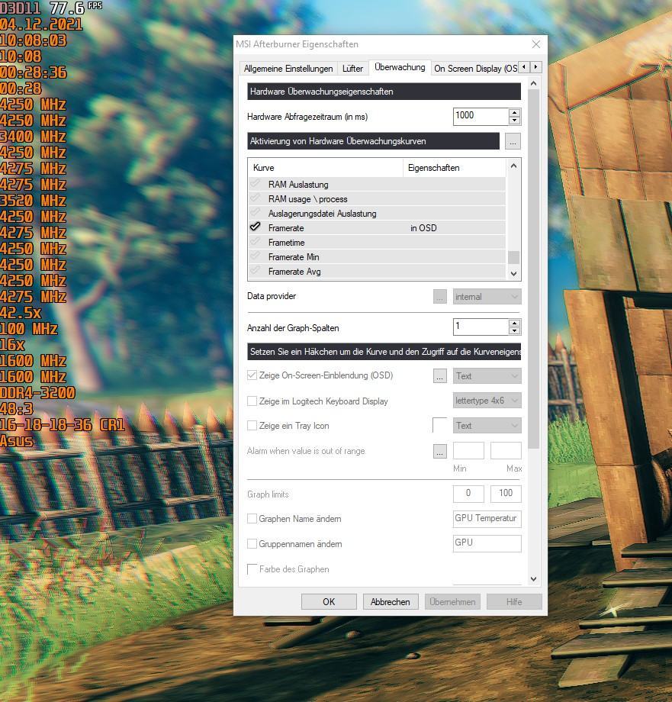This screenshot has height=702, width=672.
Task: Increase the Anzahl der Graph-Spalten value
Action: click(515, 323)
